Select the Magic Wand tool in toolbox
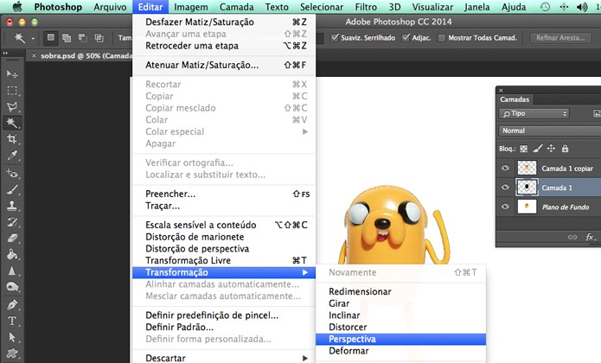This screenshot has height=363, width=601. pos(12,123)
